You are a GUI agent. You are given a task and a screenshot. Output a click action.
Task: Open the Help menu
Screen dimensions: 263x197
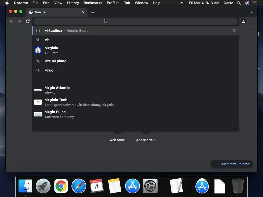click(156, 3)
